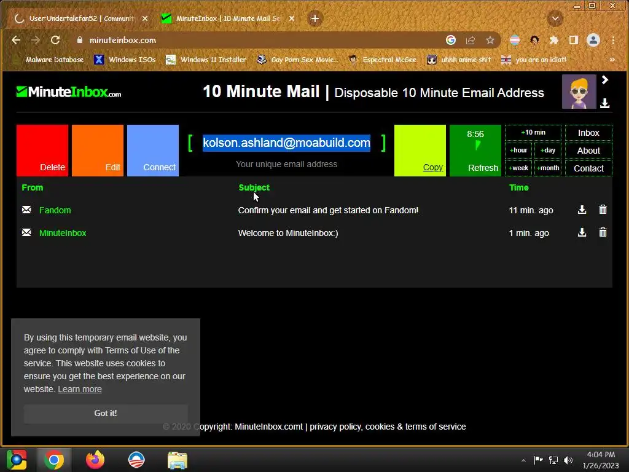Dismiss cookie notice with Got it!

[106, 414]
